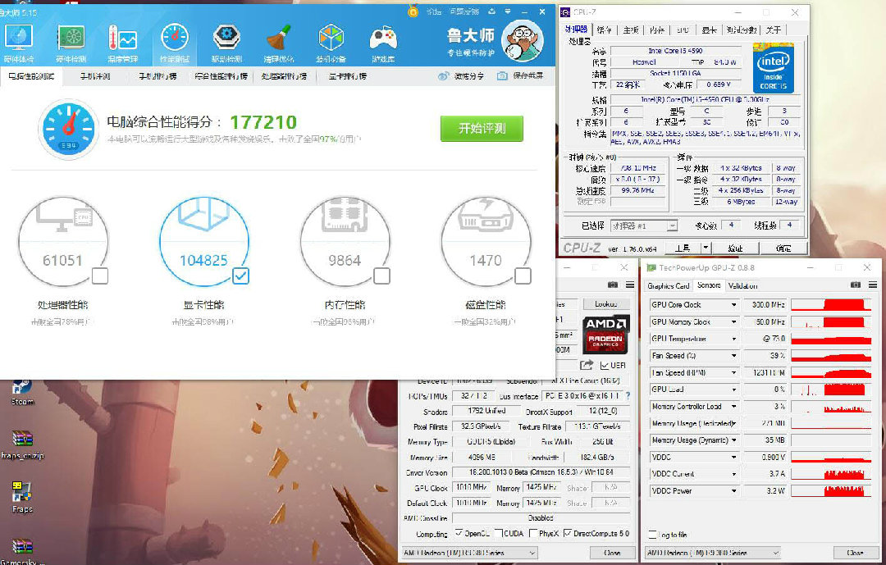The width and height of the screenshot is (886, 565).
Task: Open GPU Memory Clock sensor dropdown
Action: tap(734, 321)
